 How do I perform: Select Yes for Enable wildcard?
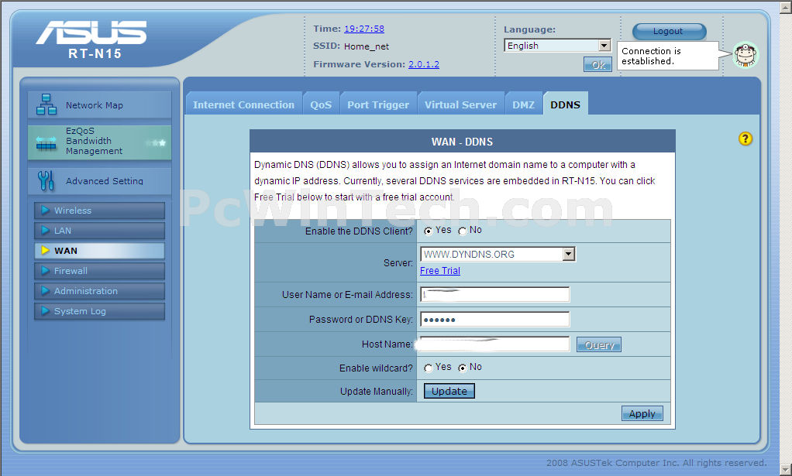(x=429, y=368)
